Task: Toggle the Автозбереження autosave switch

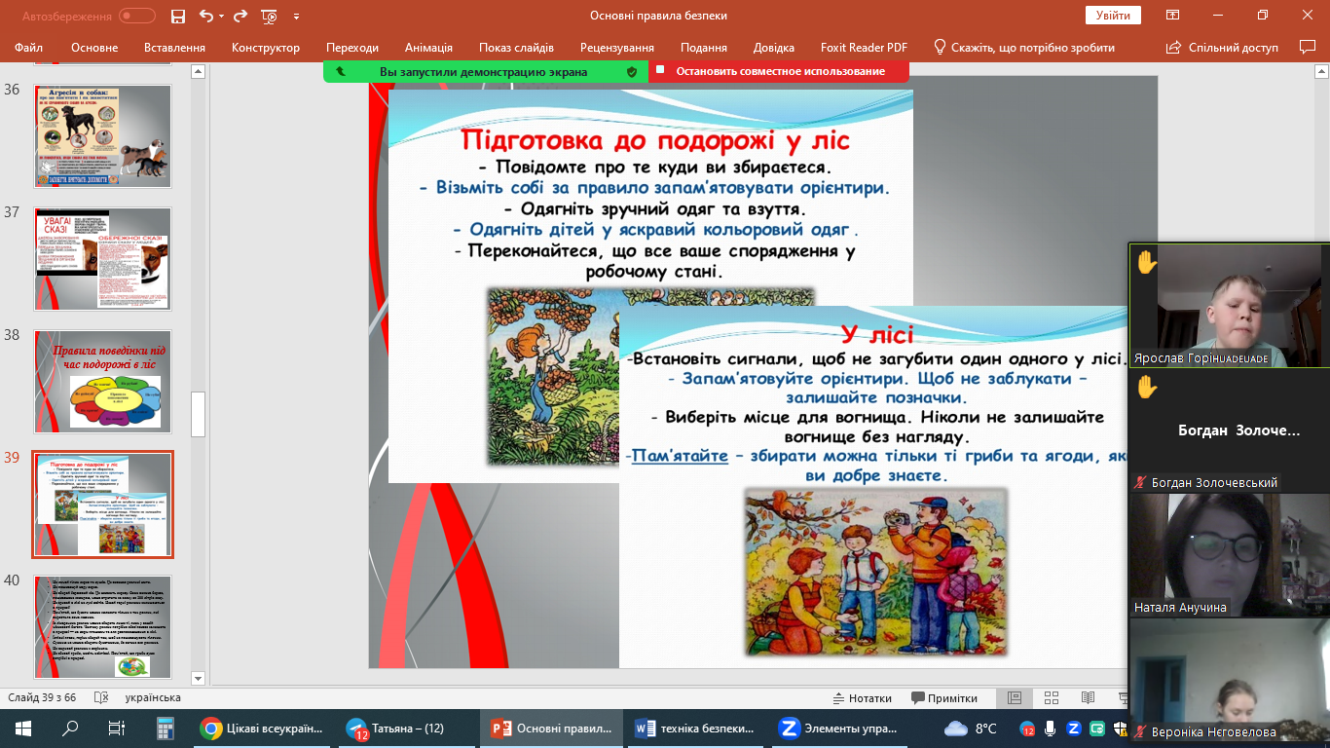Action: 137,16
